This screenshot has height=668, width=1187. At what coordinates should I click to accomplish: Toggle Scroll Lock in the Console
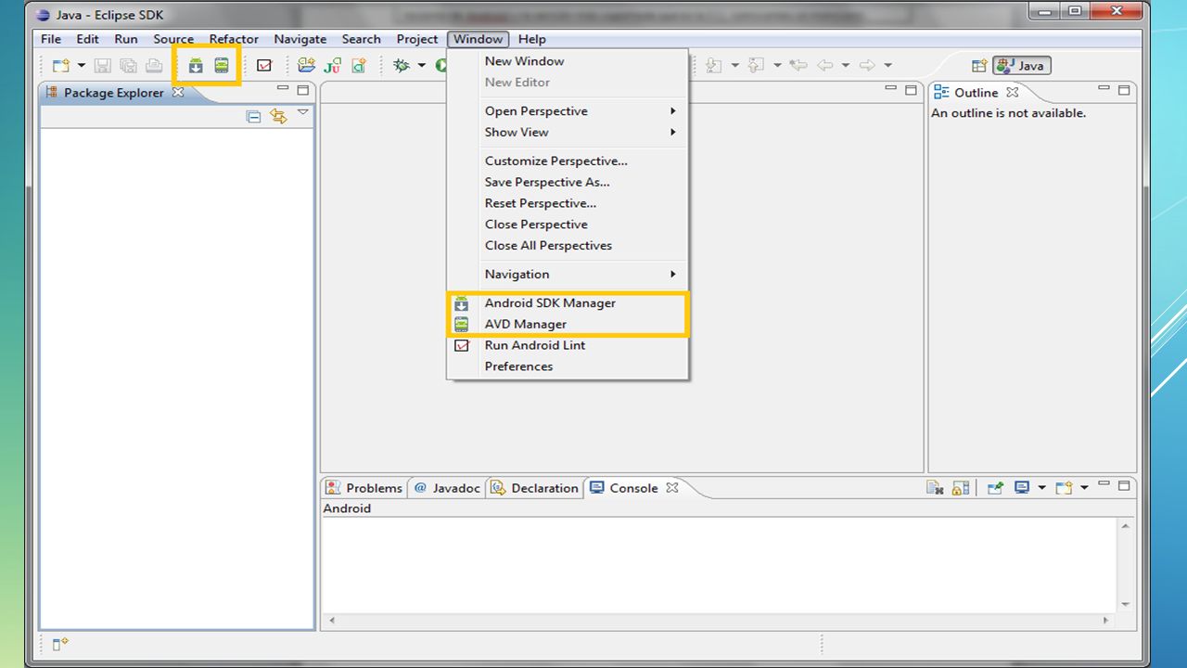tap(961, 488)
